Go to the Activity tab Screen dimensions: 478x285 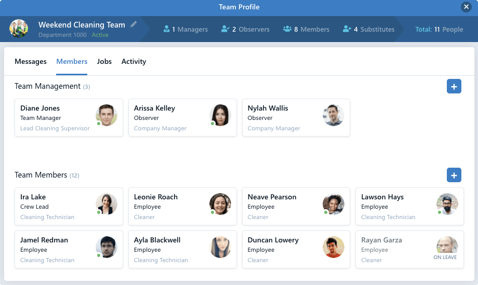click(134, 62)
